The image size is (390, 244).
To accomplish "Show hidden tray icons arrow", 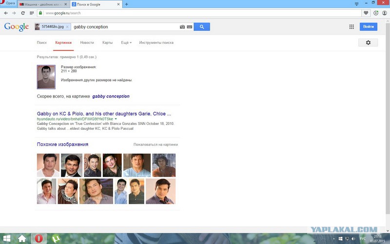I will (334, 239).
